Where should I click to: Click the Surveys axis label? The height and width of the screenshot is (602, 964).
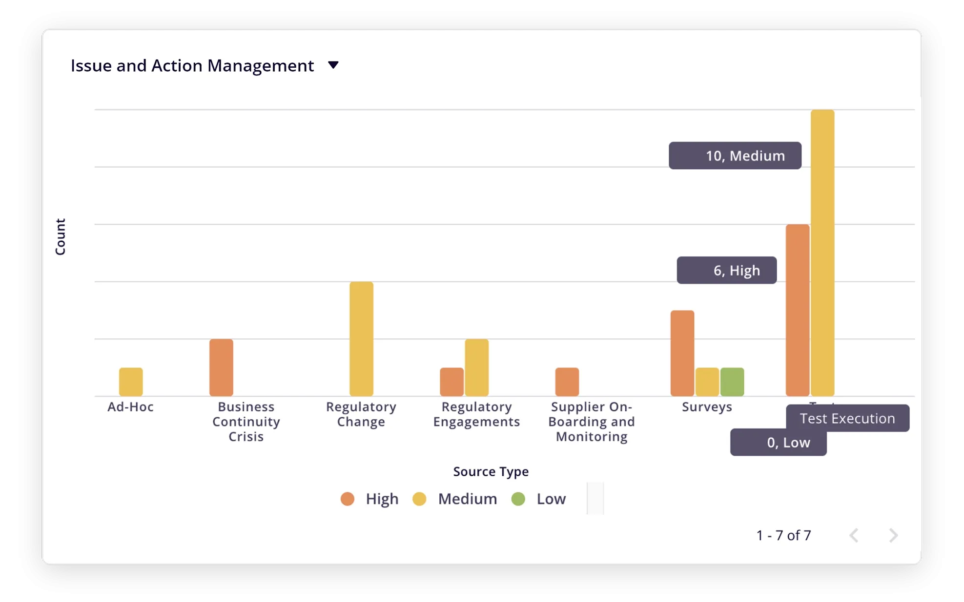[x=707, y=407]
